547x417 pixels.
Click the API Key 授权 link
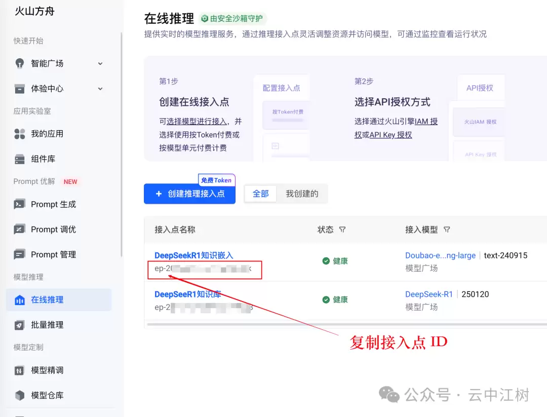pos(390,135)
